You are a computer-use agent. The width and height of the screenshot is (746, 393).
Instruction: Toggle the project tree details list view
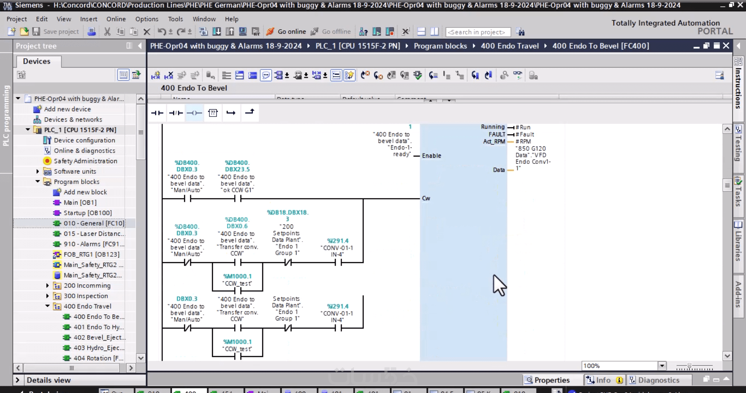tap(123, 75)
